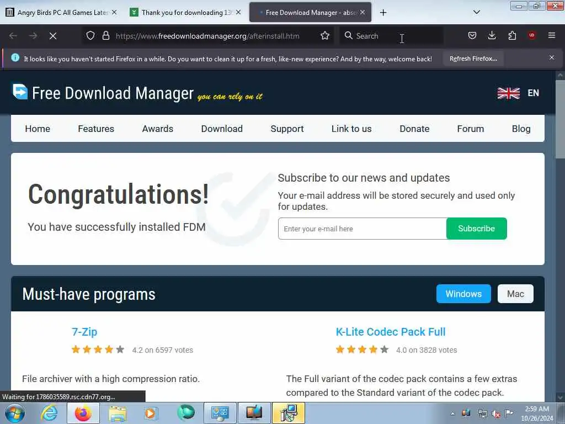
Task: Click the green round taskbar application icon
Action: pyautogui.click(x=186, y=412)
